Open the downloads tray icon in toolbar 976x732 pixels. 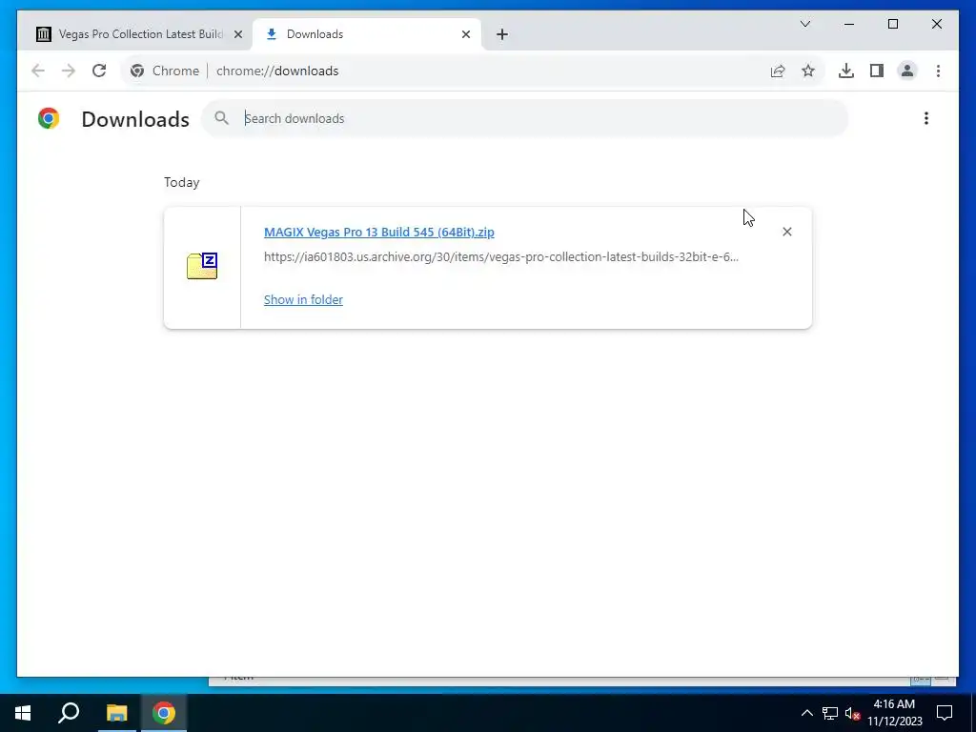[x=846, y=71]
